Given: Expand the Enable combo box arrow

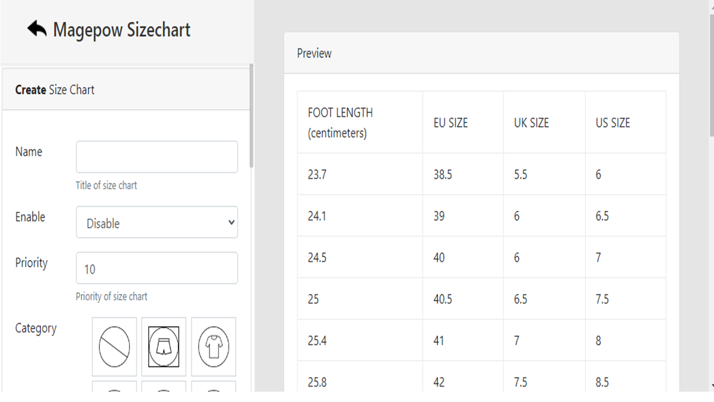Looking at the screenshot, I should [231, 222].
